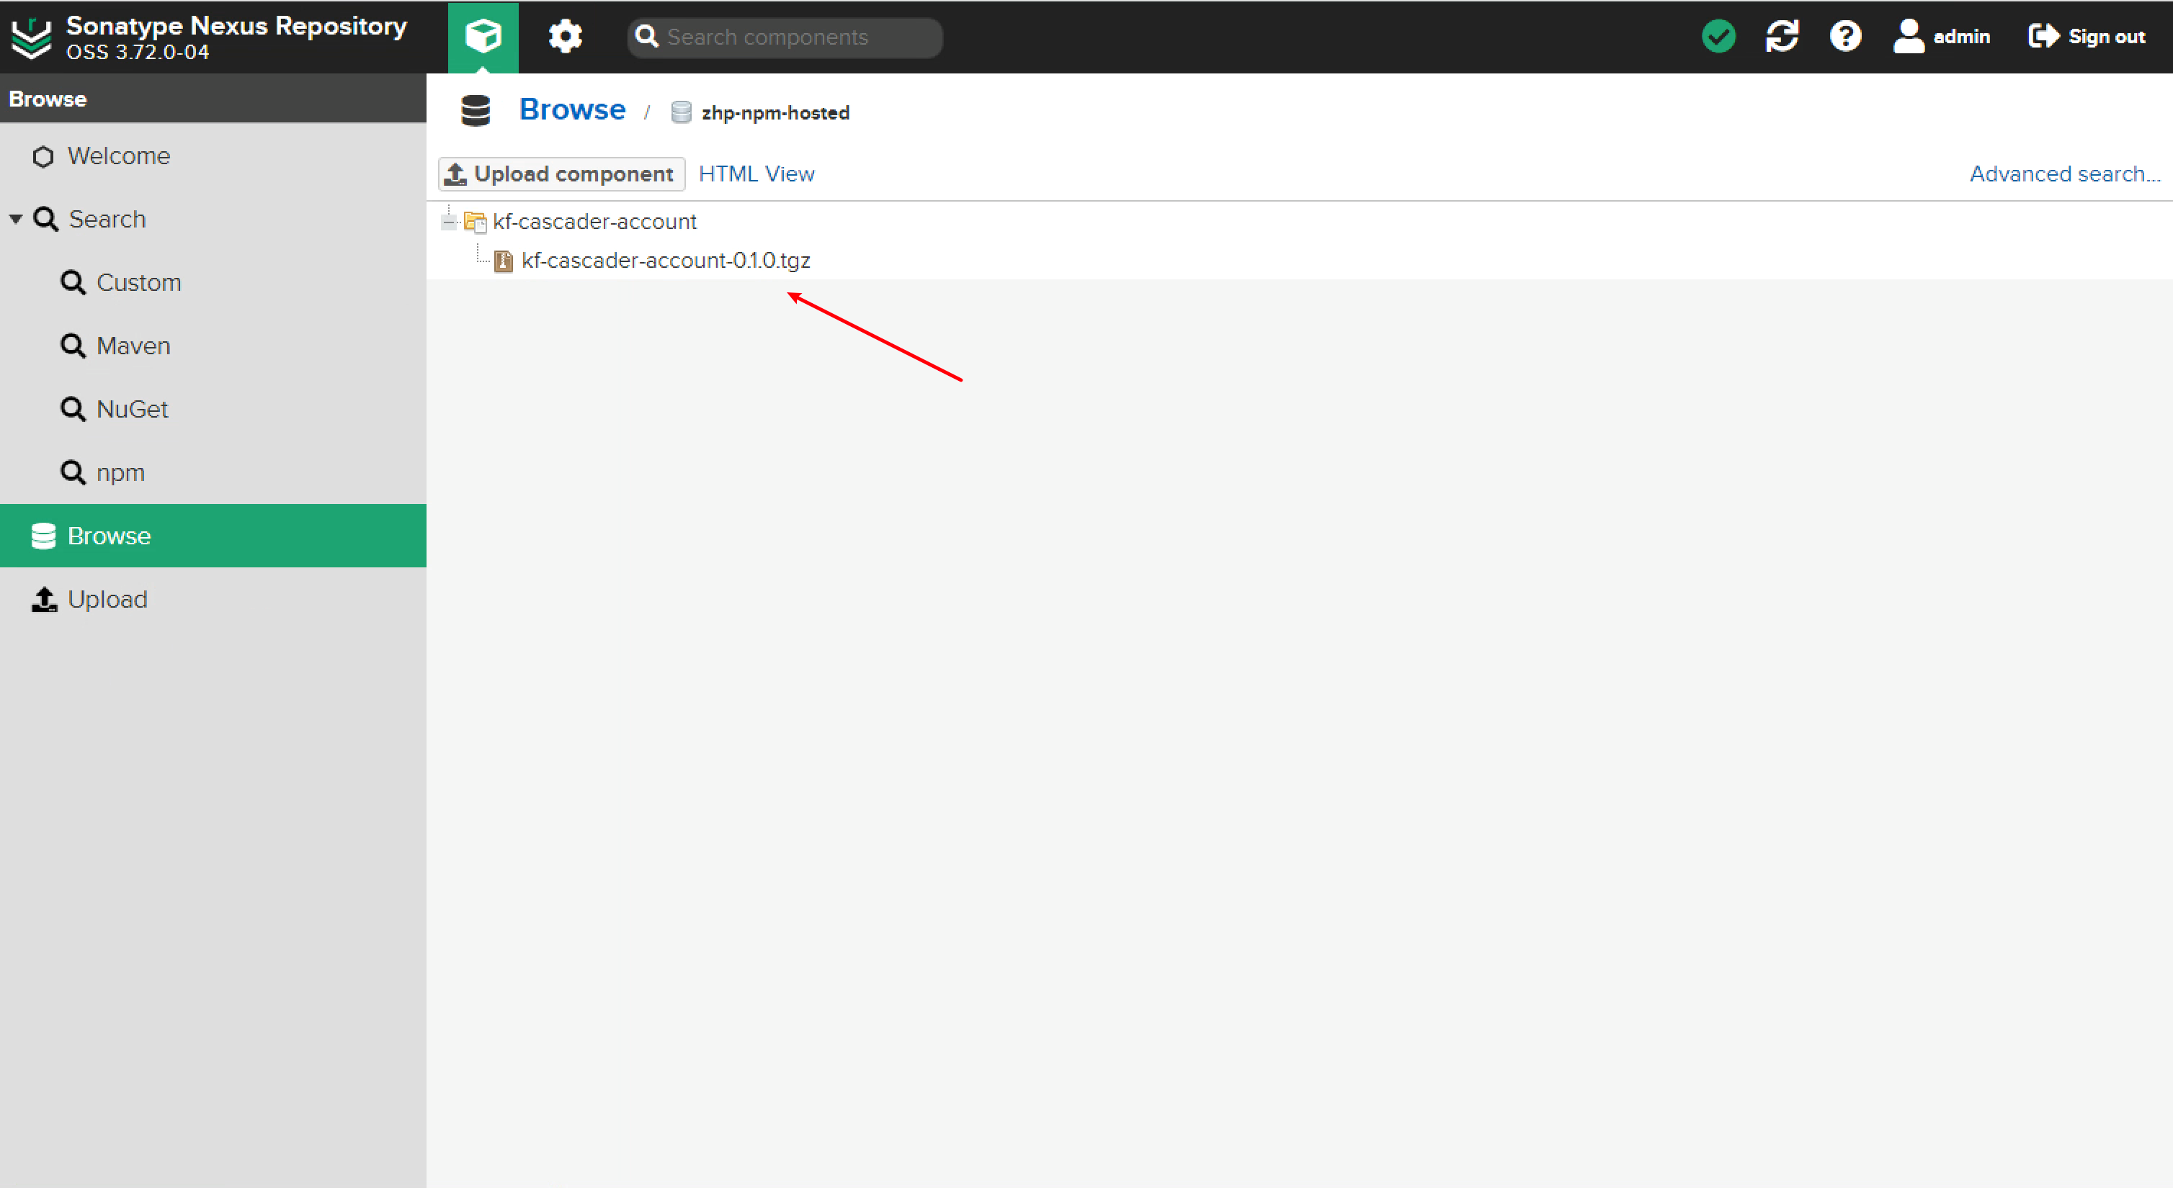The height and width of the screenshot is (1188, 2173).
Task: Open the Advanced search link
Action: [x=2063, y=174]
